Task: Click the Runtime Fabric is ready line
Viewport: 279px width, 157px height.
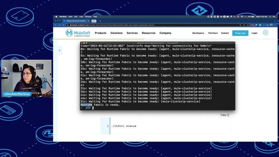Action: 100,105
